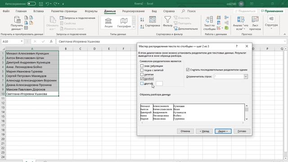
Task: Click the insert function fx icon
Action: (51, 41)
